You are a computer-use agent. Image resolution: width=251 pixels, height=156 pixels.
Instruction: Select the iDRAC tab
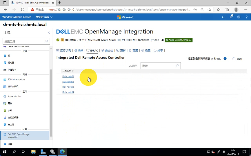tap(92, 50)
